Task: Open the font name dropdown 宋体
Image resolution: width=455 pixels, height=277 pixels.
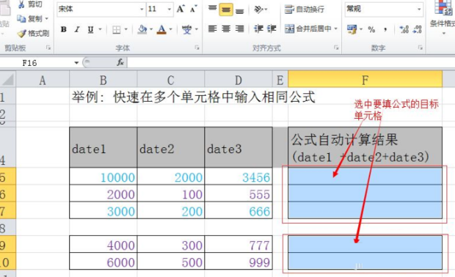Action: 142,10
